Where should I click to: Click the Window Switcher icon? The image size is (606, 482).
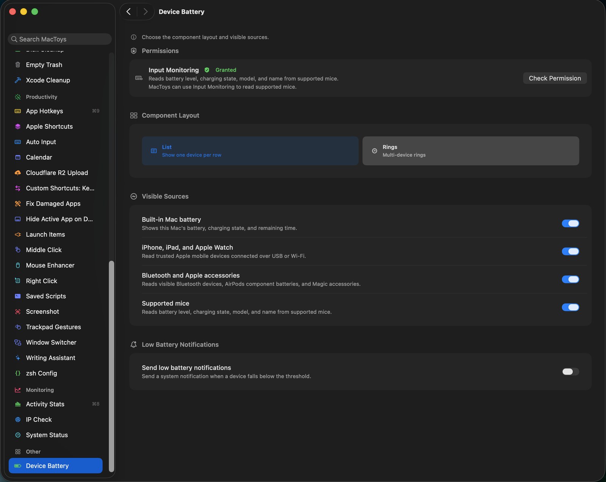(18, 343)
